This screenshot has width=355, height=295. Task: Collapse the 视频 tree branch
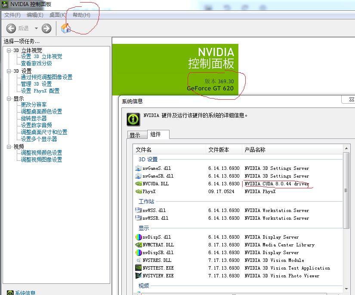[x=9, y=146]
